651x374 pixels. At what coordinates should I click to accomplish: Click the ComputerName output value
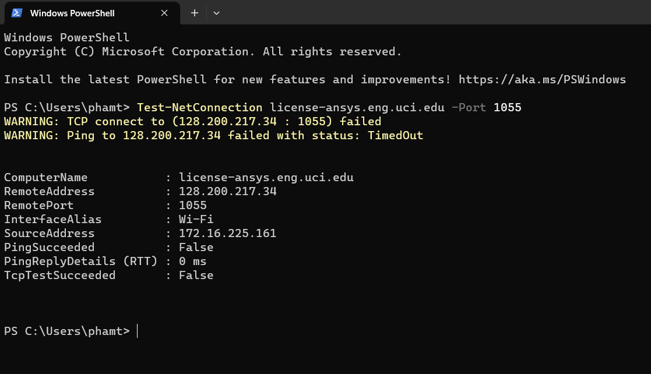[266, 177]
